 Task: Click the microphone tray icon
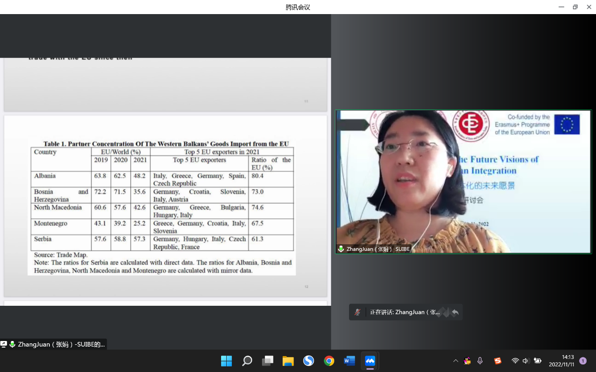480,361
